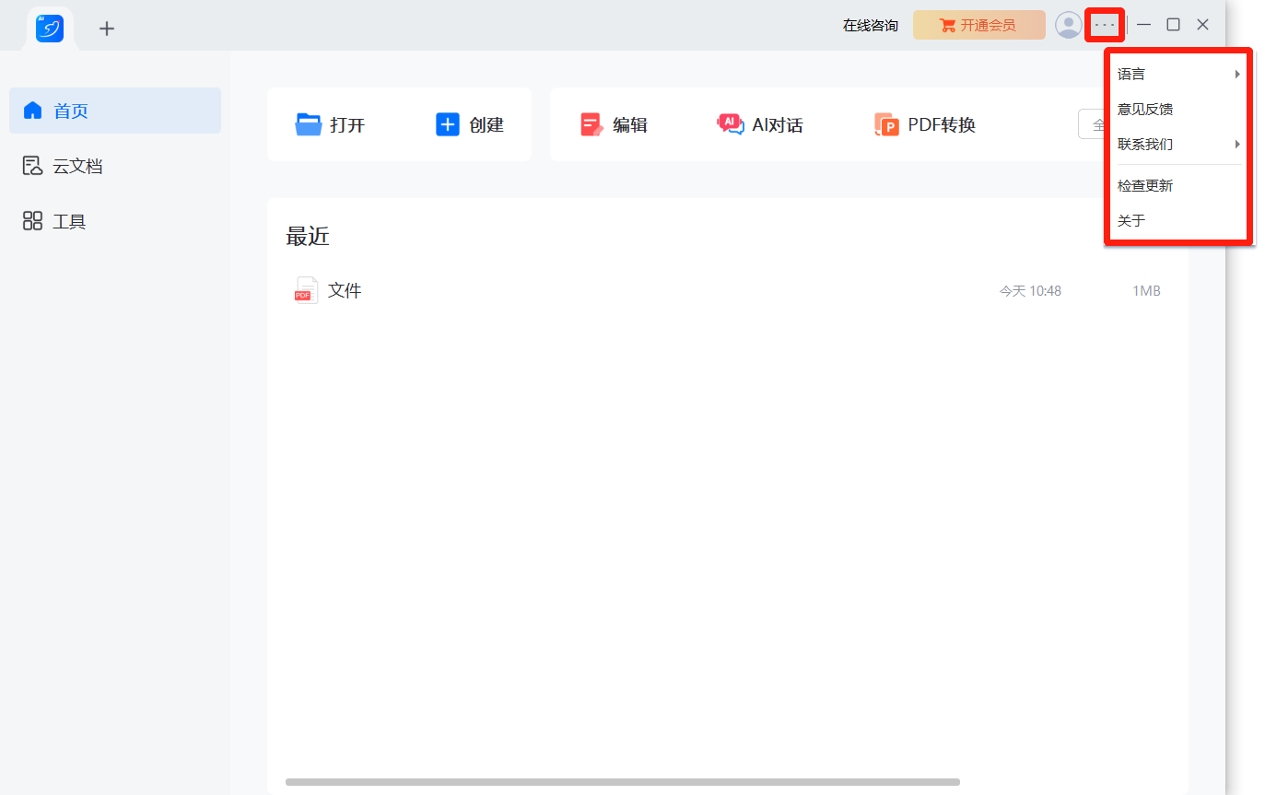
Task: Choose 检查更新 from the menu
Action: 1178,185
